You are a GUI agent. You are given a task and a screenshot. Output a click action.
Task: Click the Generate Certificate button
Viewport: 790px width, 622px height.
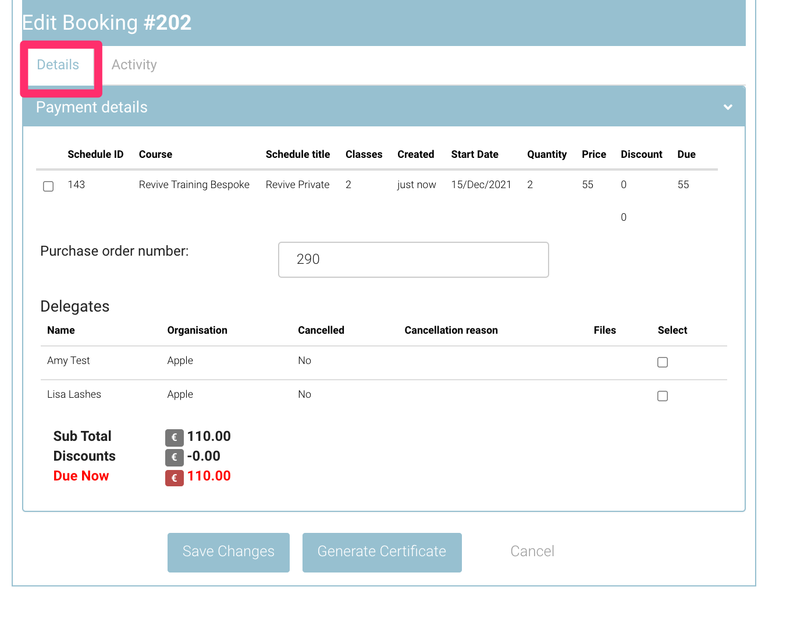coord(382,552)
